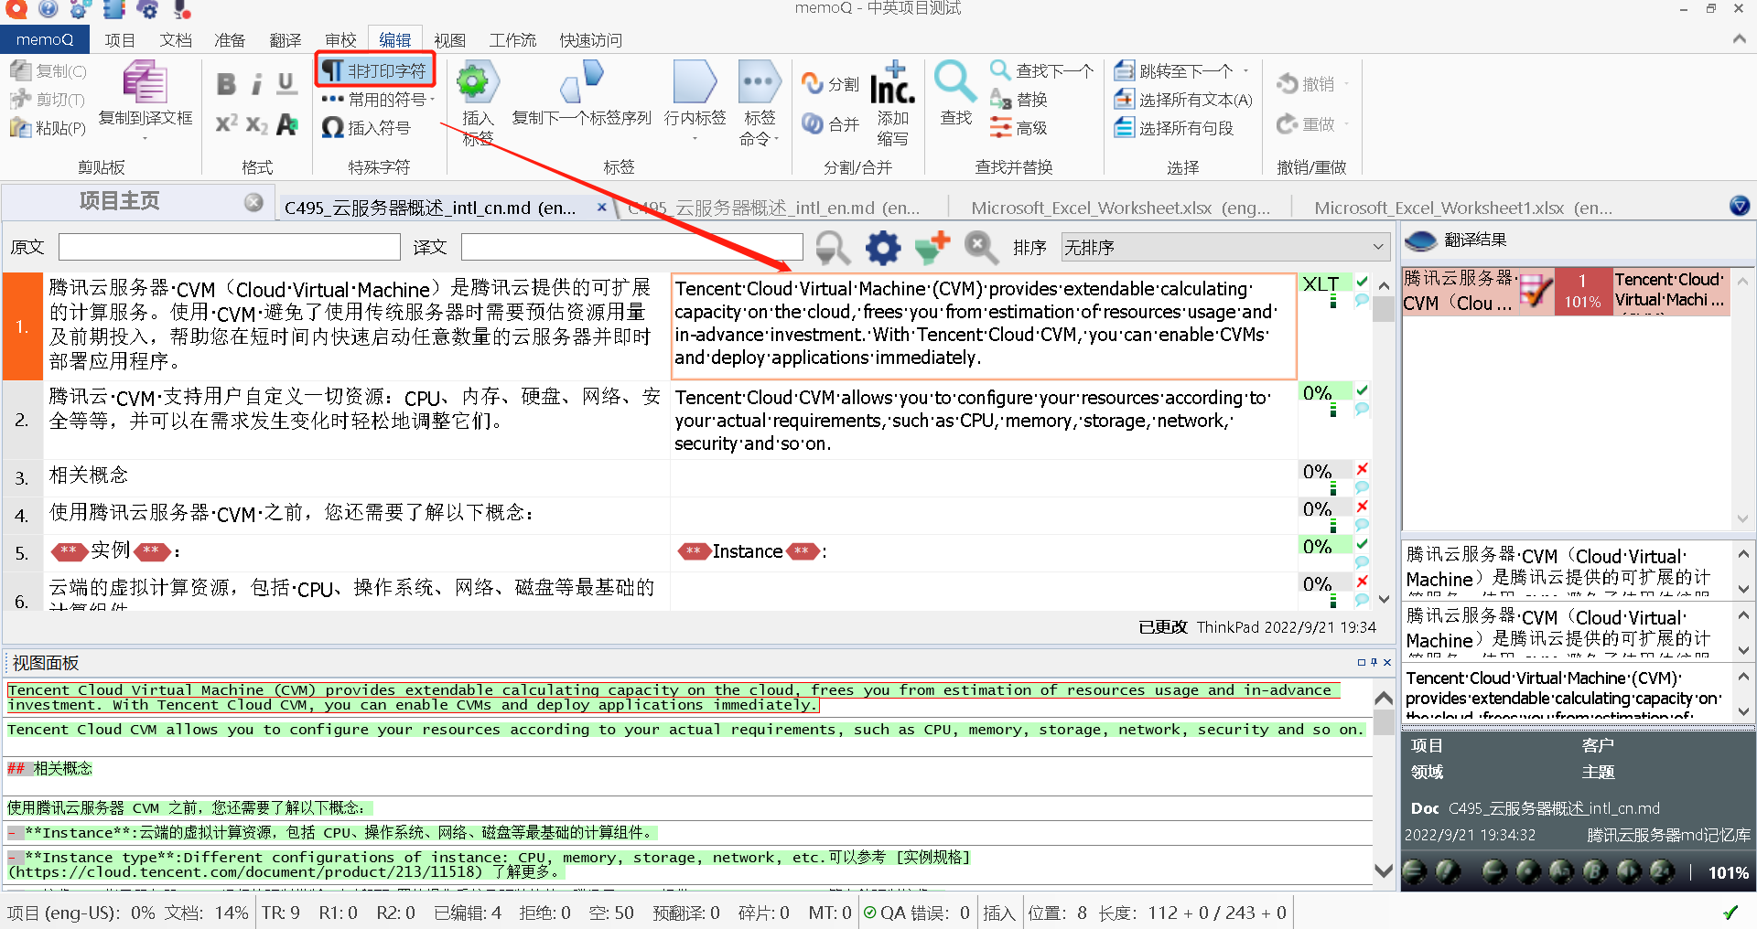Toggle red X status of segment 3

click(x=1362, y=468)
